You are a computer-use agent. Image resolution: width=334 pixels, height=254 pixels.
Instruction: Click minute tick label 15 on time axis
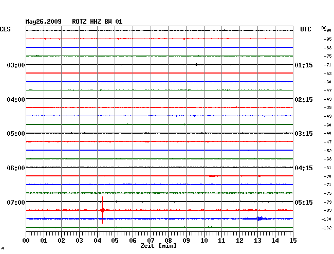click(293, 241)
